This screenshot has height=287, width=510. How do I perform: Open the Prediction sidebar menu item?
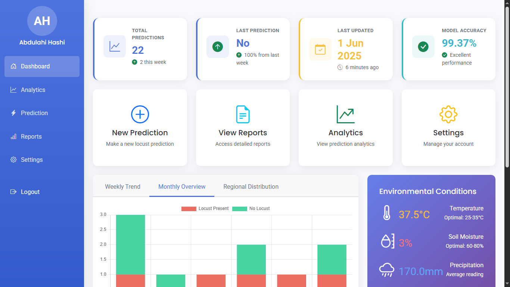click(x=42, y=113)
